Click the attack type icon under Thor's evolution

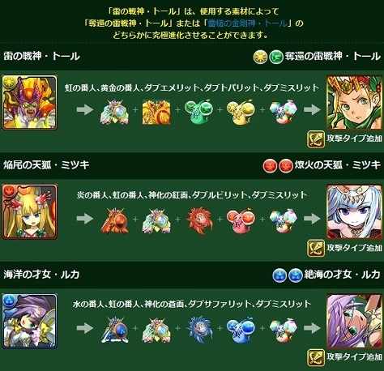[x=316, y=139]
